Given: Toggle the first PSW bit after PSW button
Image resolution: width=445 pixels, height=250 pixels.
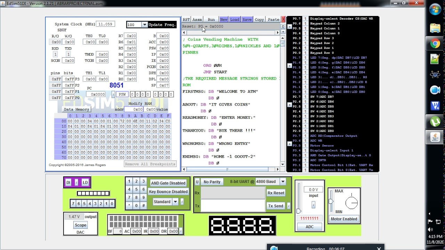Looking at the screenshot, I should point(132,94).
